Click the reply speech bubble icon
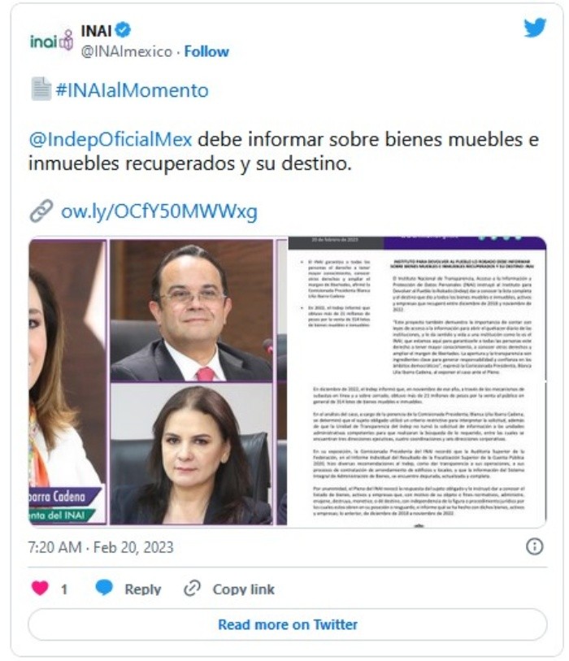 (x=104, y=587)
